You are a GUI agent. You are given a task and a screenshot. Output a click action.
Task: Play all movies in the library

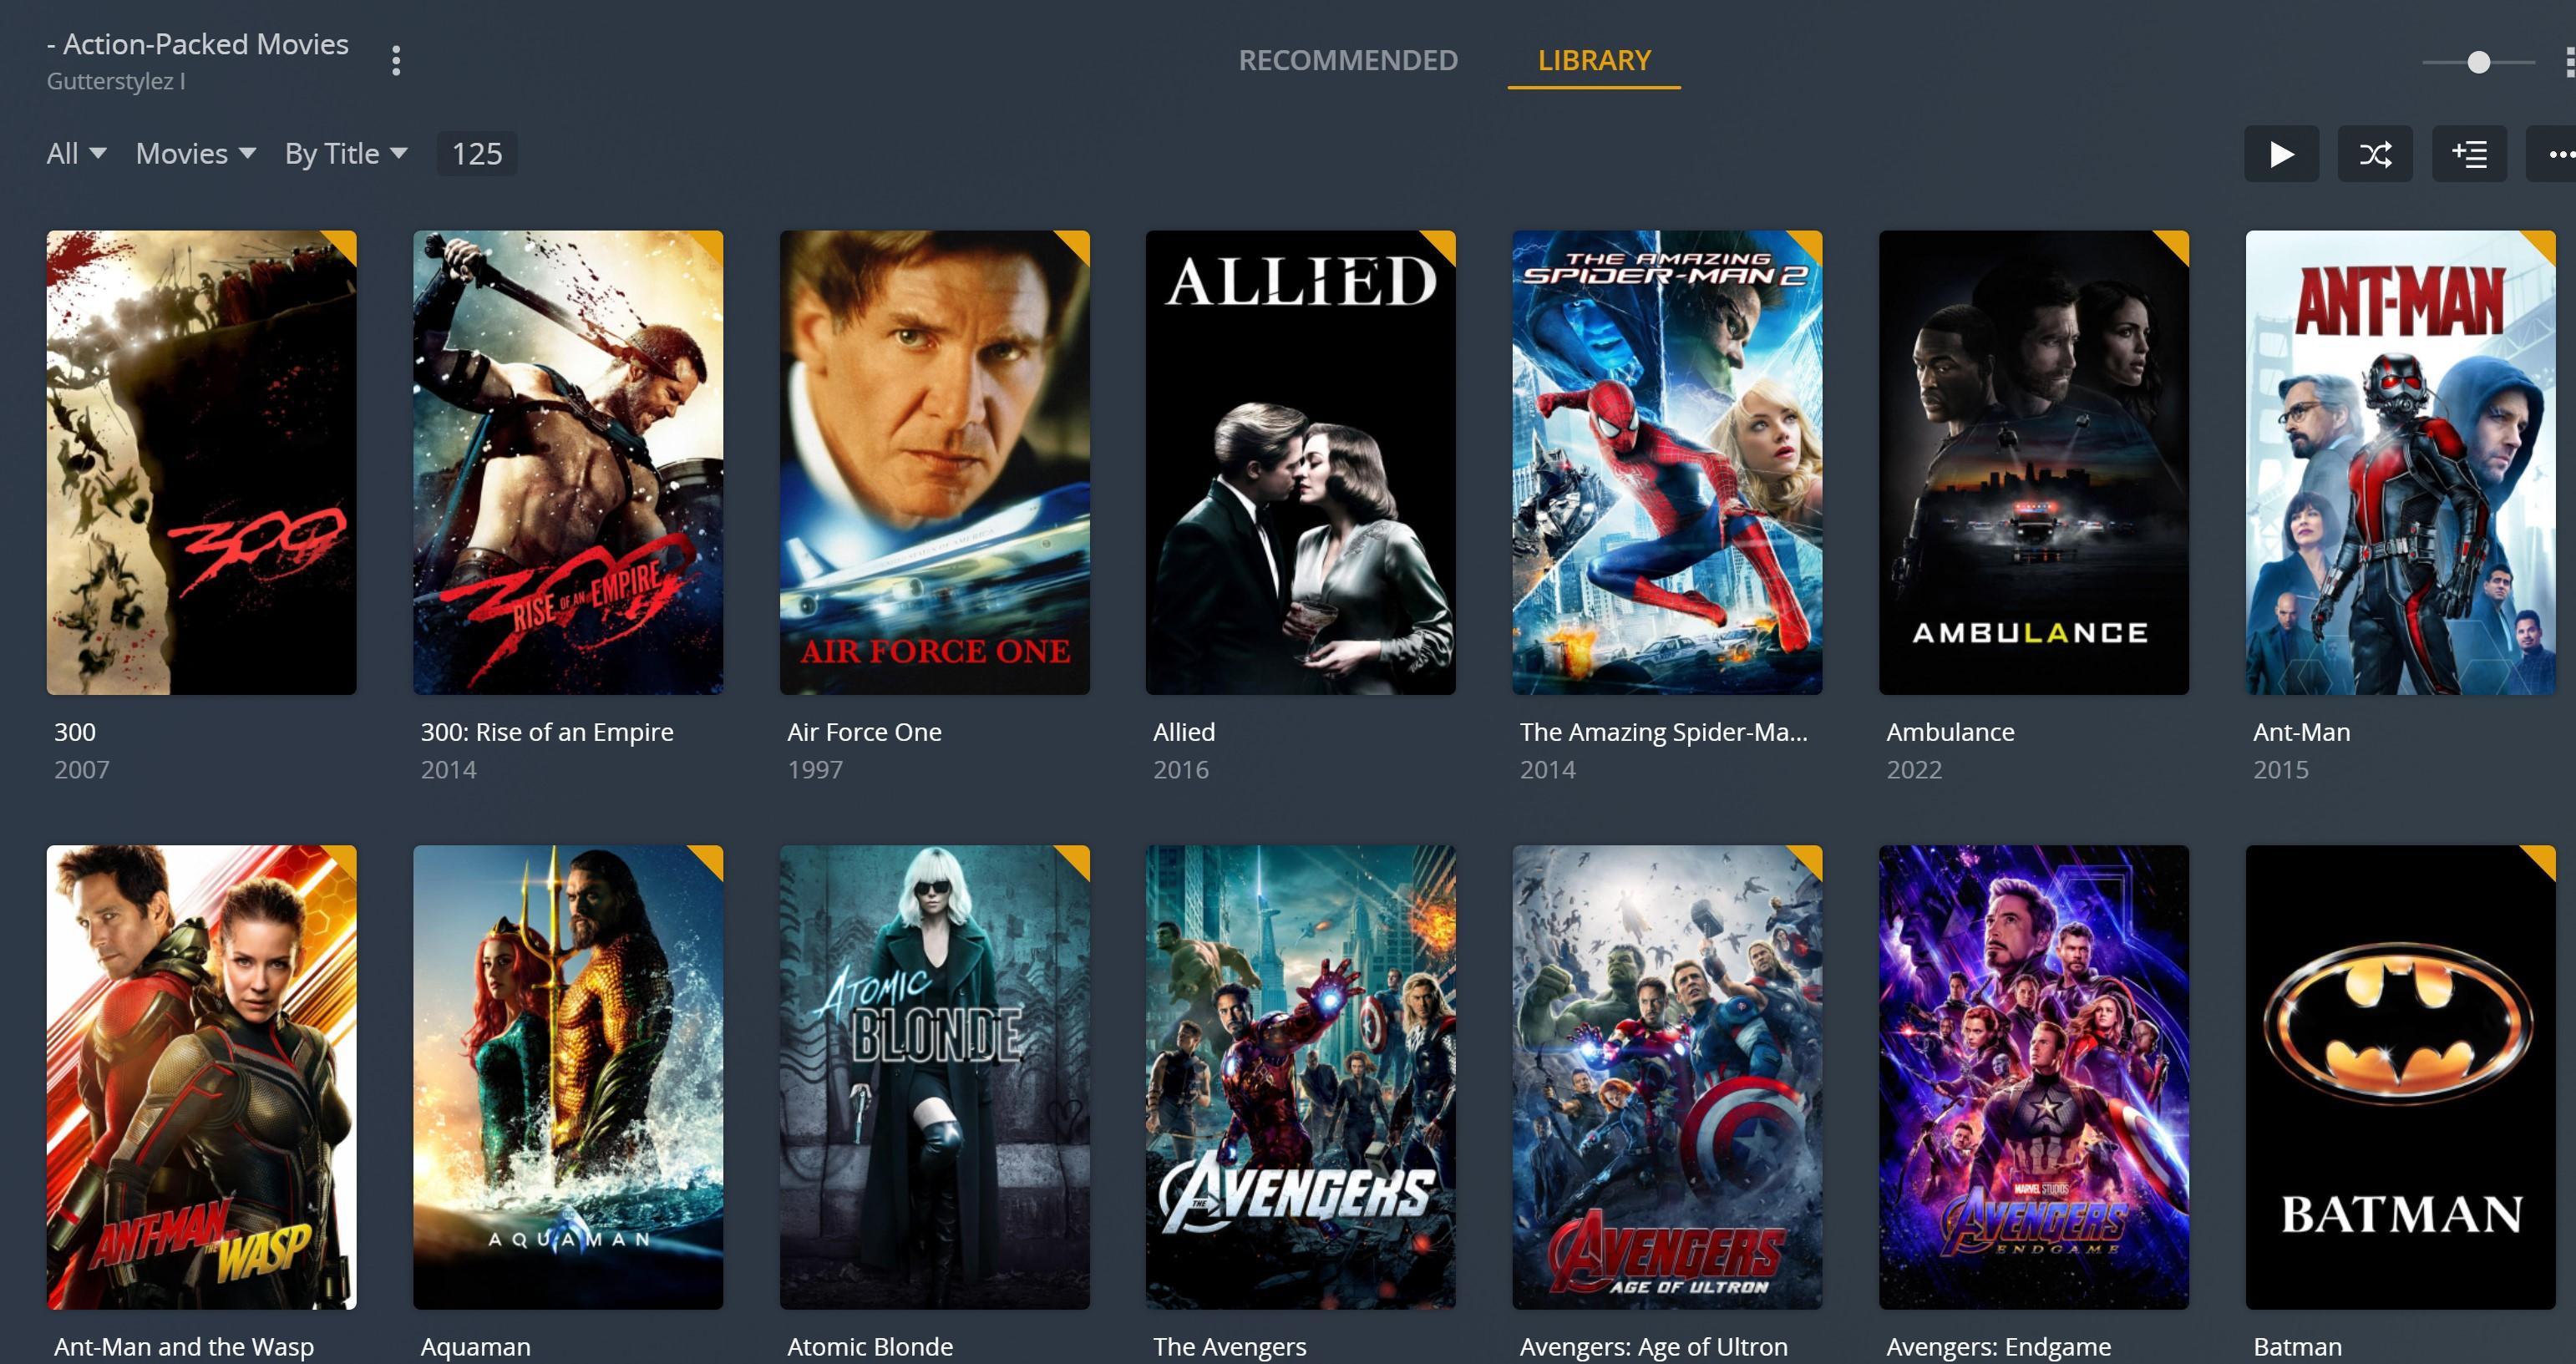coord(2281,154)
